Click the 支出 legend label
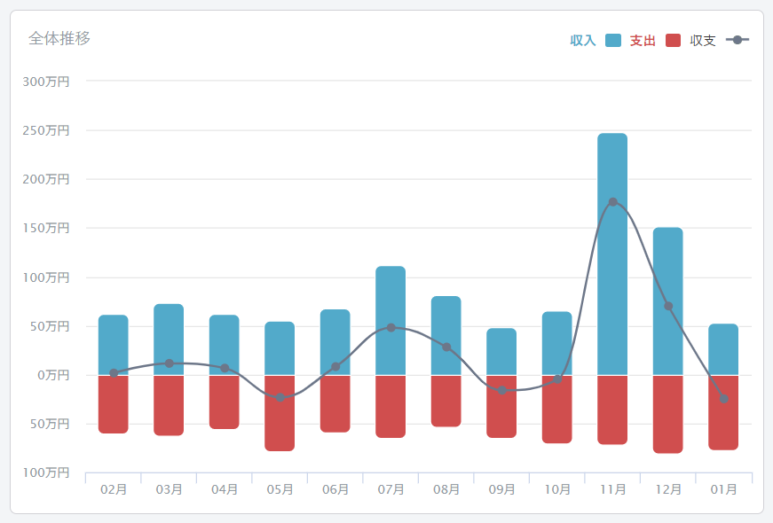 pos(643,41)
